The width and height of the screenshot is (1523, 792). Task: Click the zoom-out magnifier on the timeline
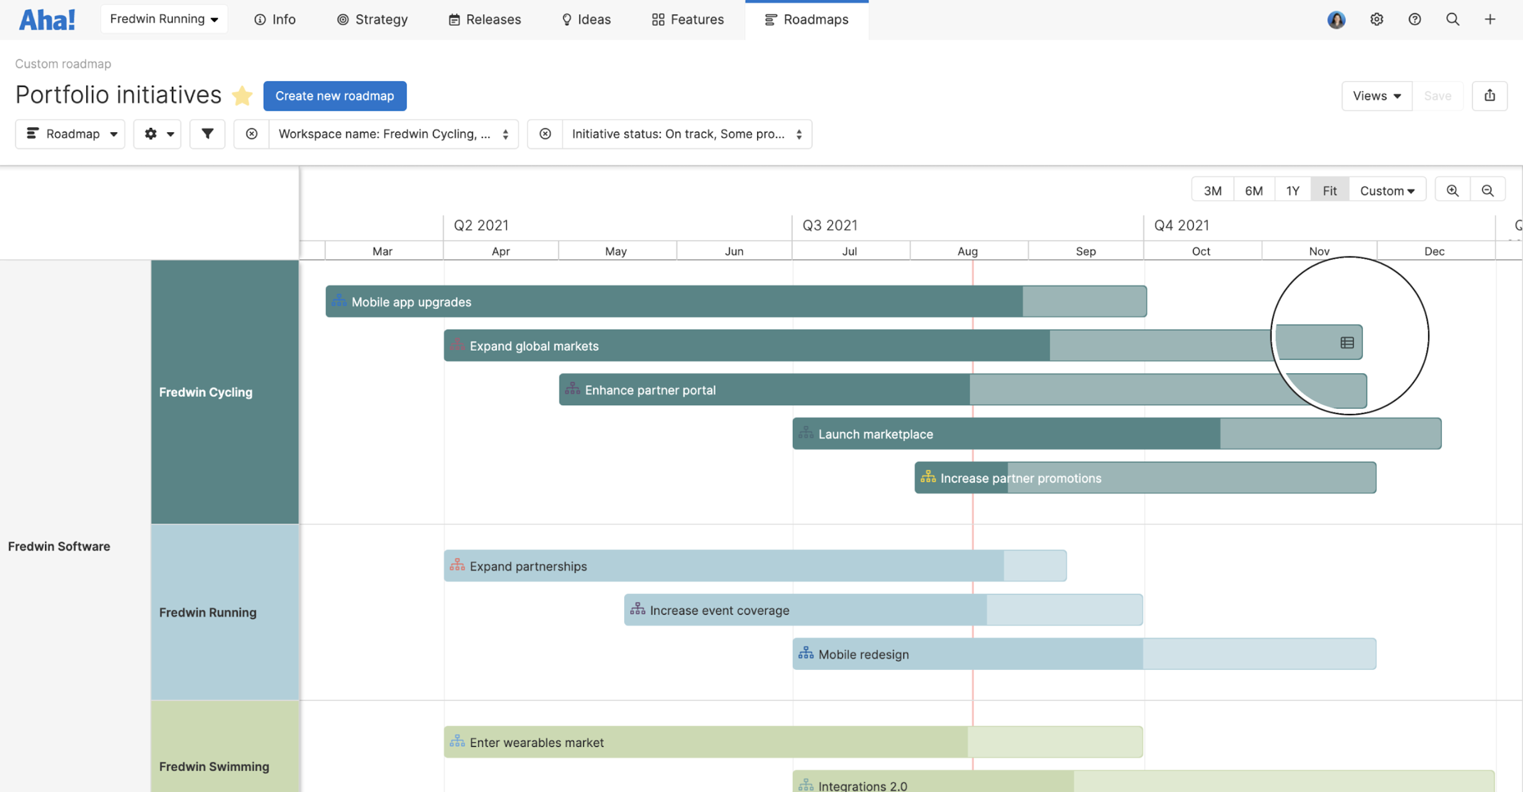1488,190
